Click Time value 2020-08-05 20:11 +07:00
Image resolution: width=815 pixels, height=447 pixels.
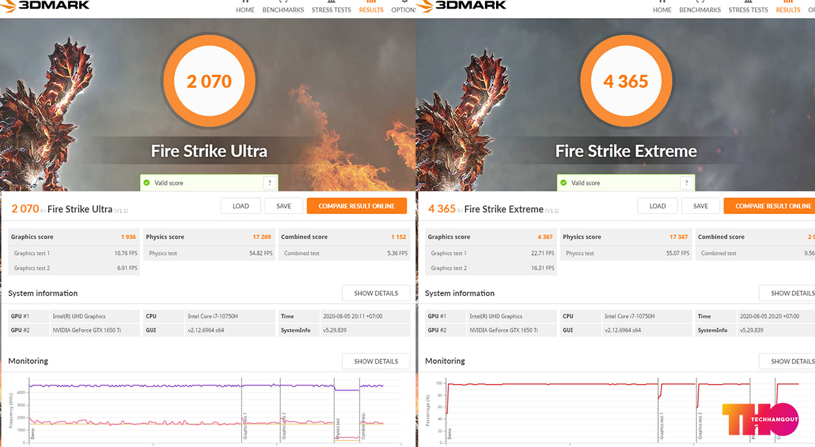[x=351, y=316]
